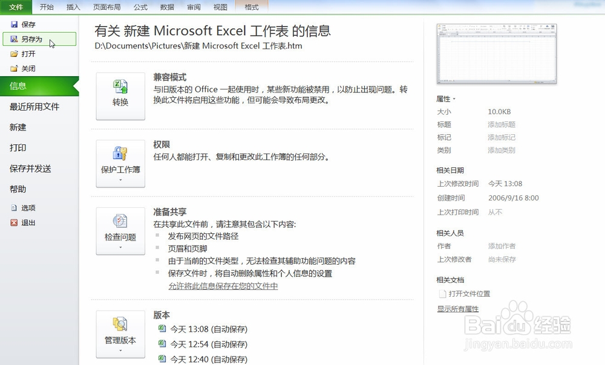The height and width of the screenshot is (365, 605).
Task: Click Excel icon beside 今天 12:54 version
Action: click(x=162, y=344)
